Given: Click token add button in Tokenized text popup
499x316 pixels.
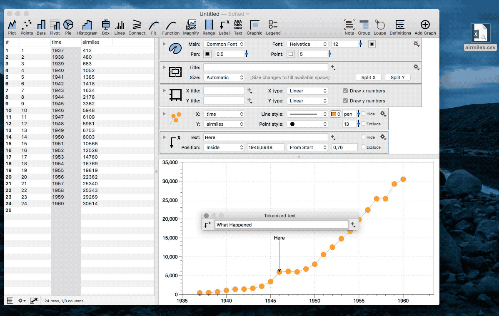Looking at the screenshot, I should pyautogui.click(x=353, y=225).
